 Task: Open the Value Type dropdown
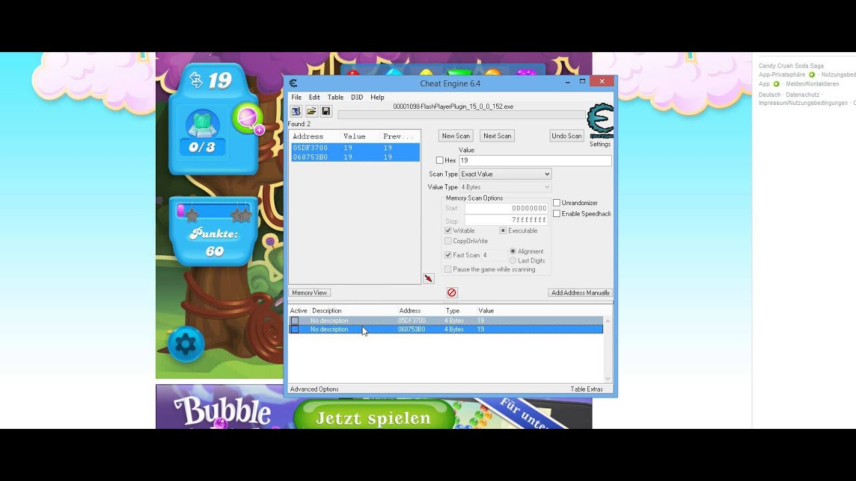(505, 187)
